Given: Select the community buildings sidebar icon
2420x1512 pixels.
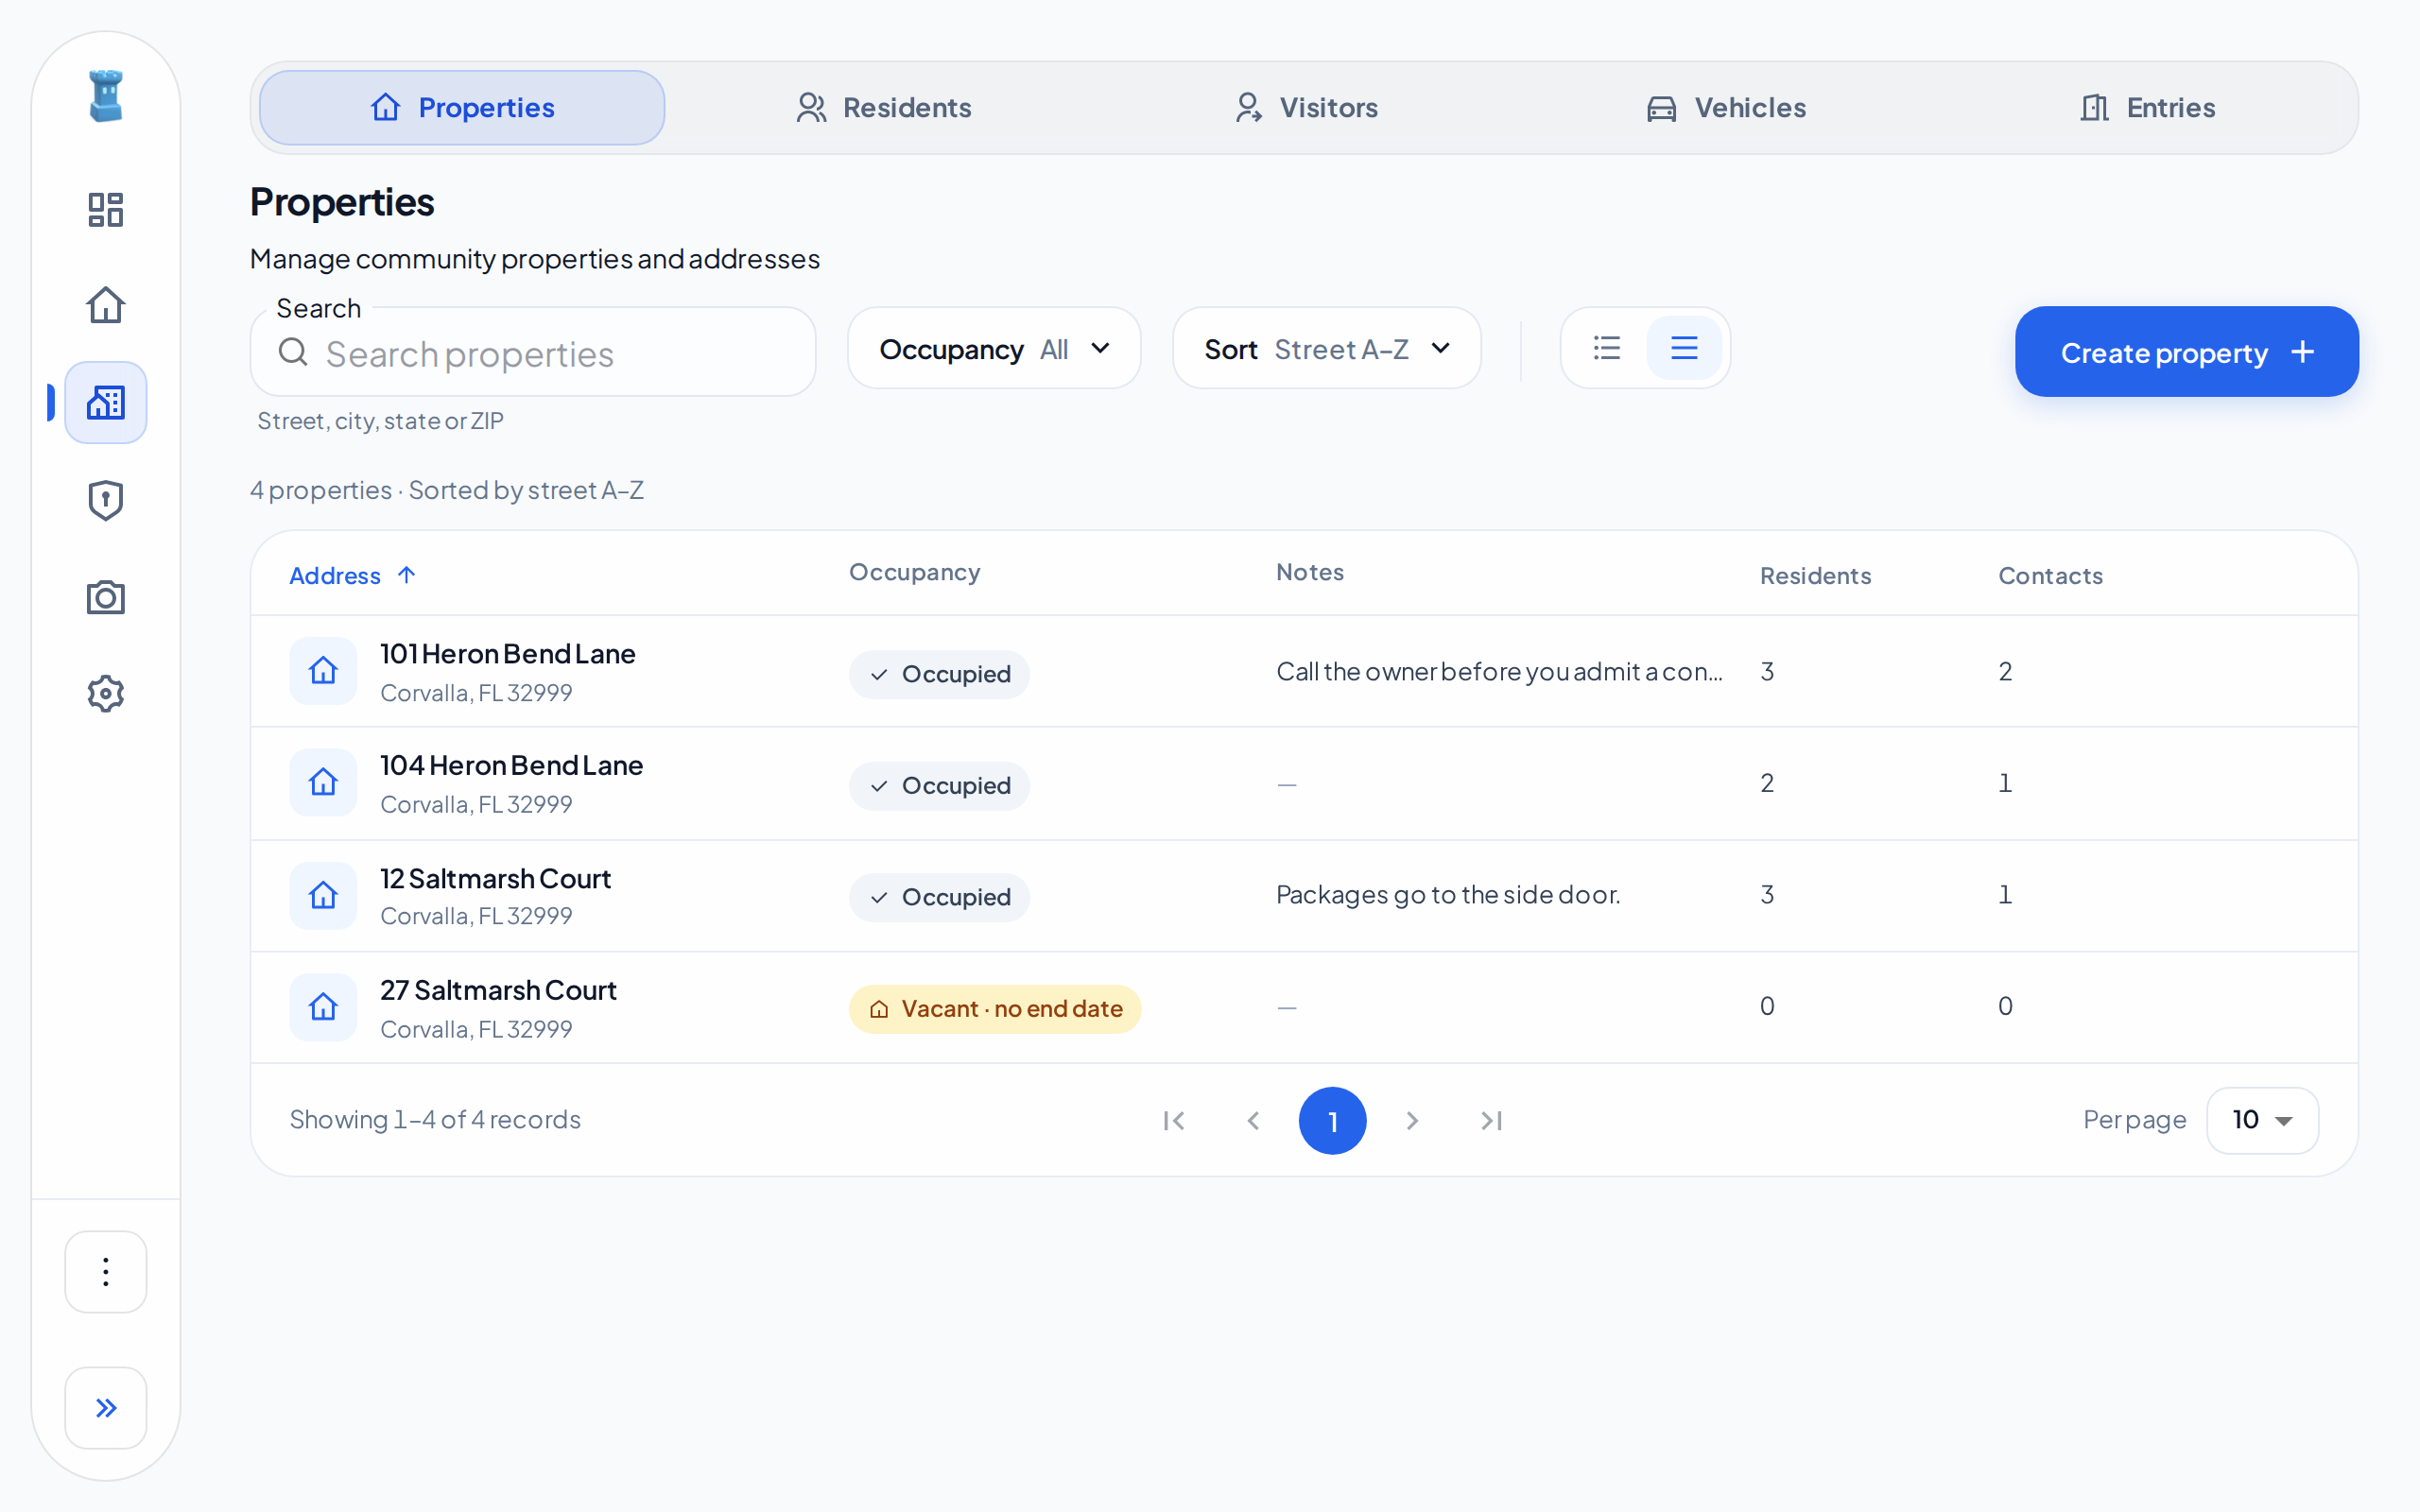Looking at the screenshot, I should point(105,402).
